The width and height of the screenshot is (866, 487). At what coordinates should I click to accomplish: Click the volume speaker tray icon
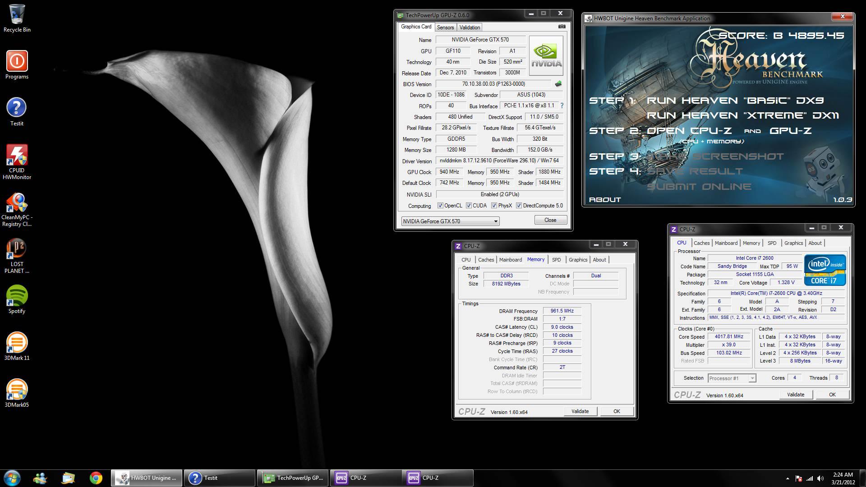tap(820, 478)
